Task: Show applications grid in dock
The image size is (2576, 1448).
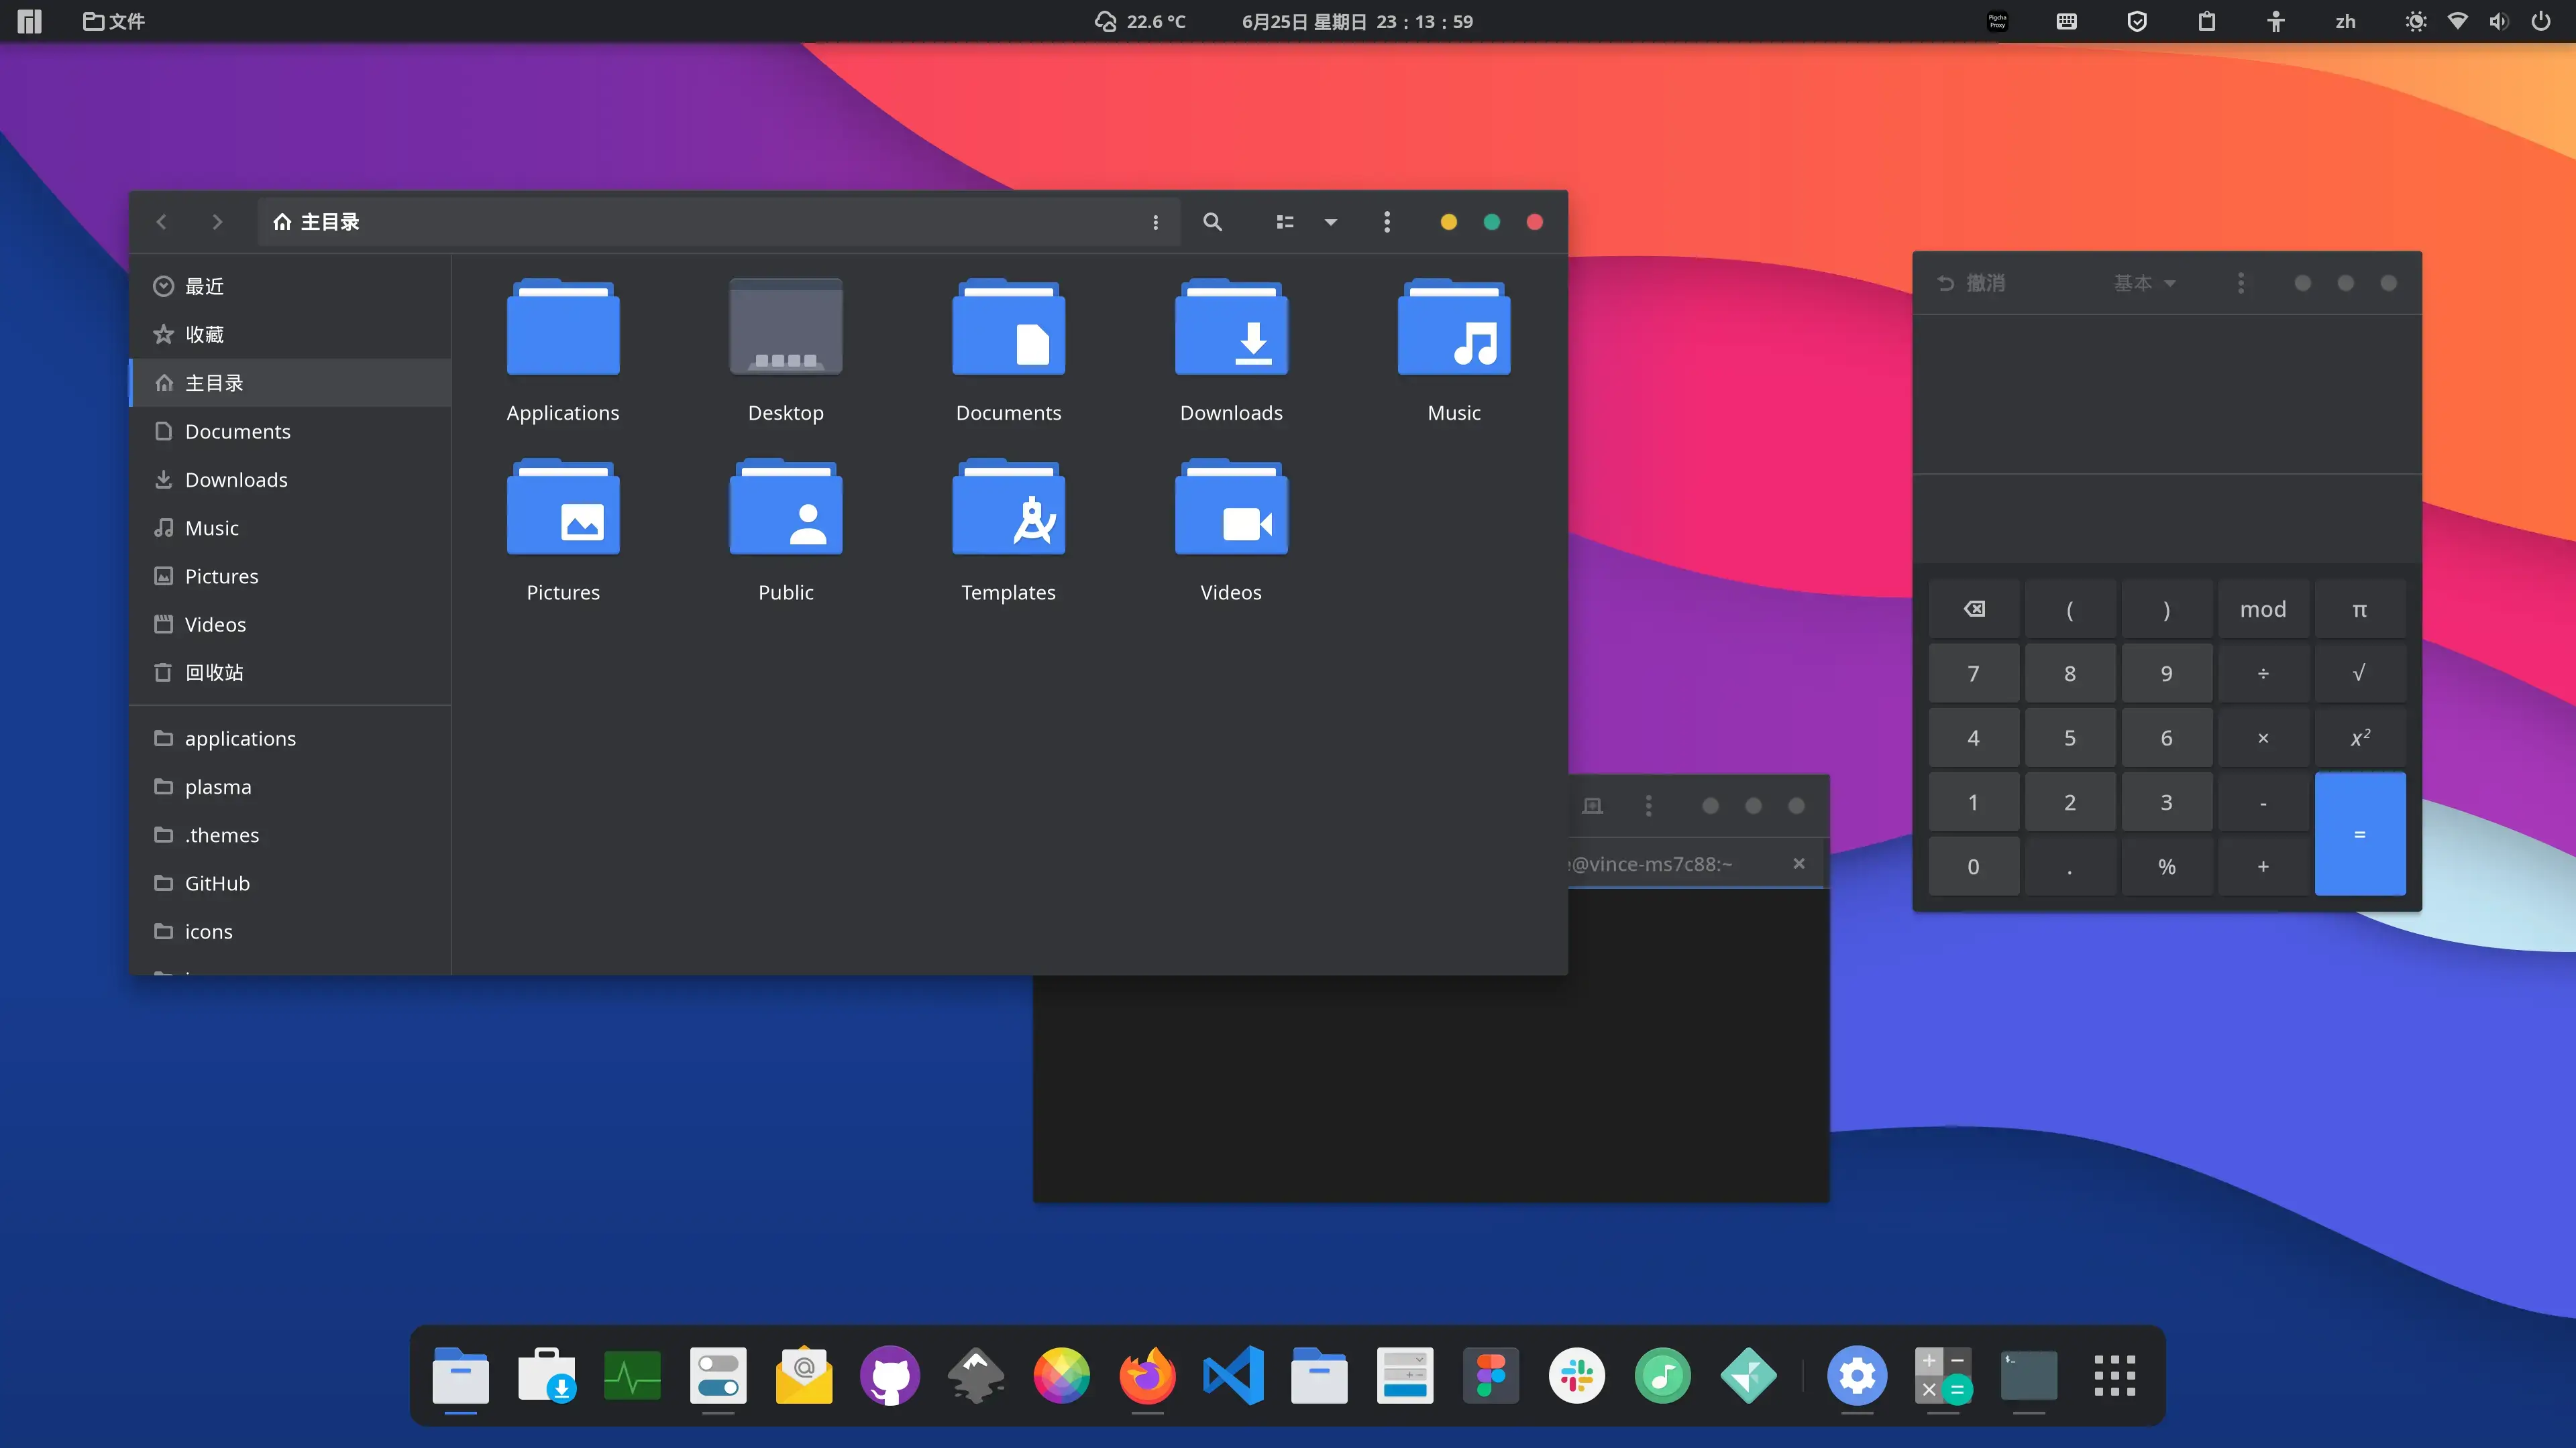Action: click(x=2114, y=1376)
